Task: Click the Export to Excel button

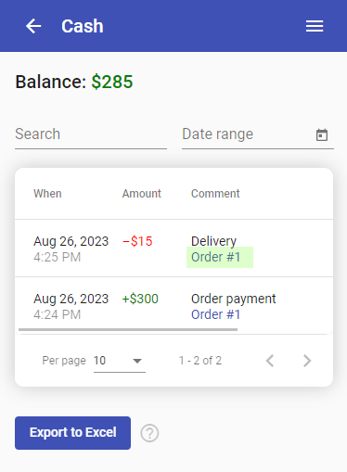Action: (72, 433)
